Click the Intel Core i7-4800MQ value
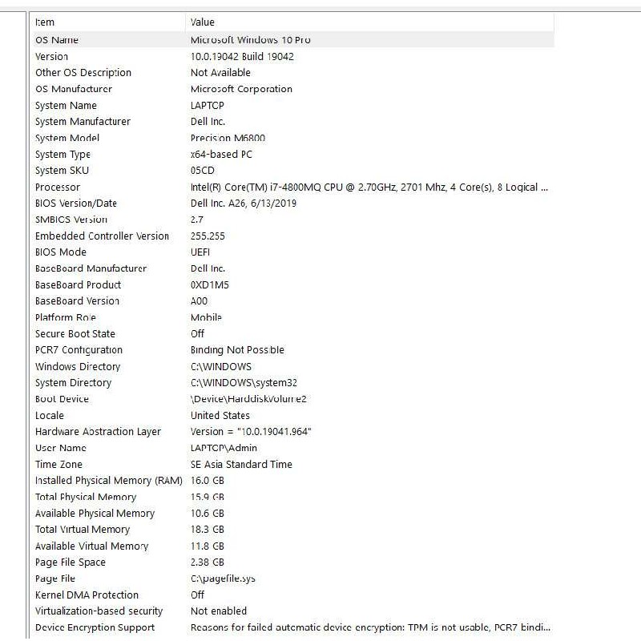Screen dimensions: 641x641 (369, 187)
